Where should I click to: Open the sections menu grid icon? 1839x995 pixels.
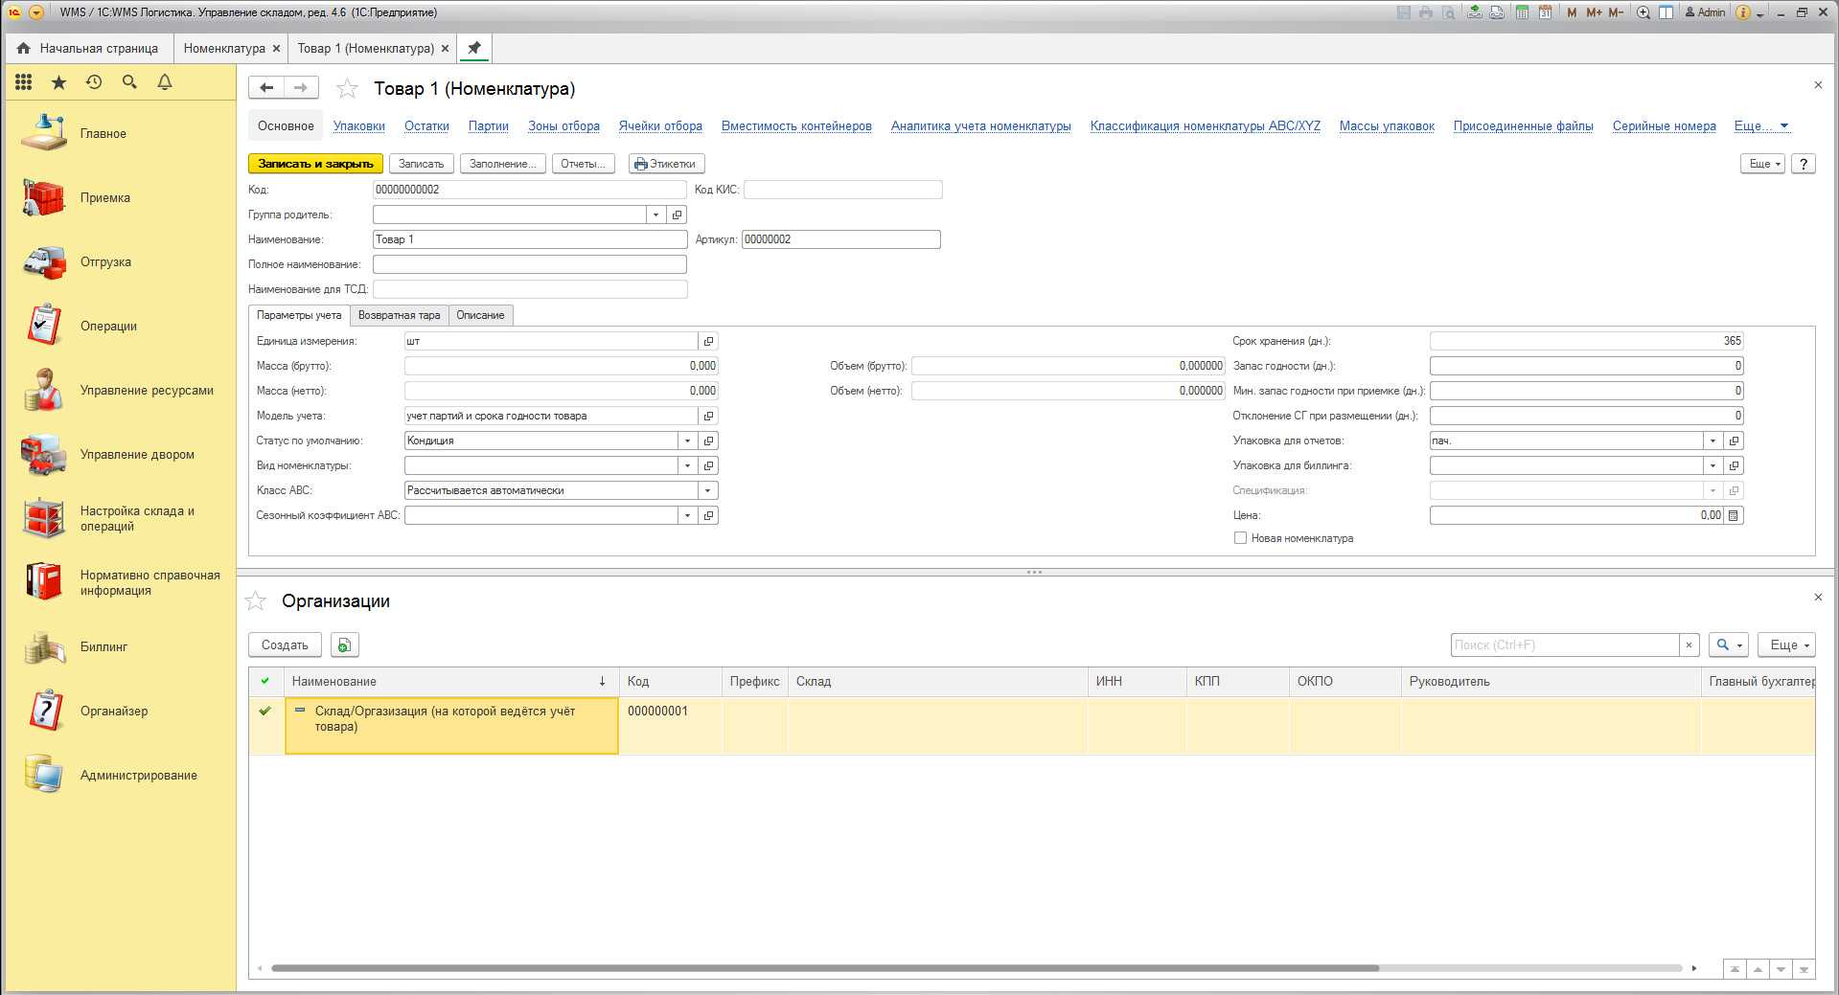pyautogui.click(x=24, y=82)
